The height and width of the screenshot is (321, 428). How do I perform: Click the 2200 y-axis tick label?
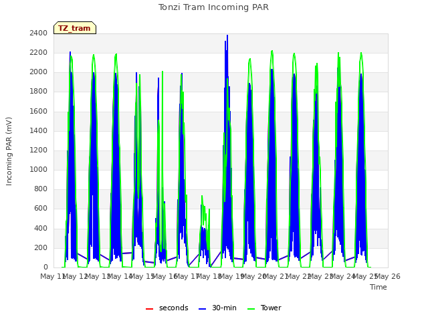click(39, 52)
